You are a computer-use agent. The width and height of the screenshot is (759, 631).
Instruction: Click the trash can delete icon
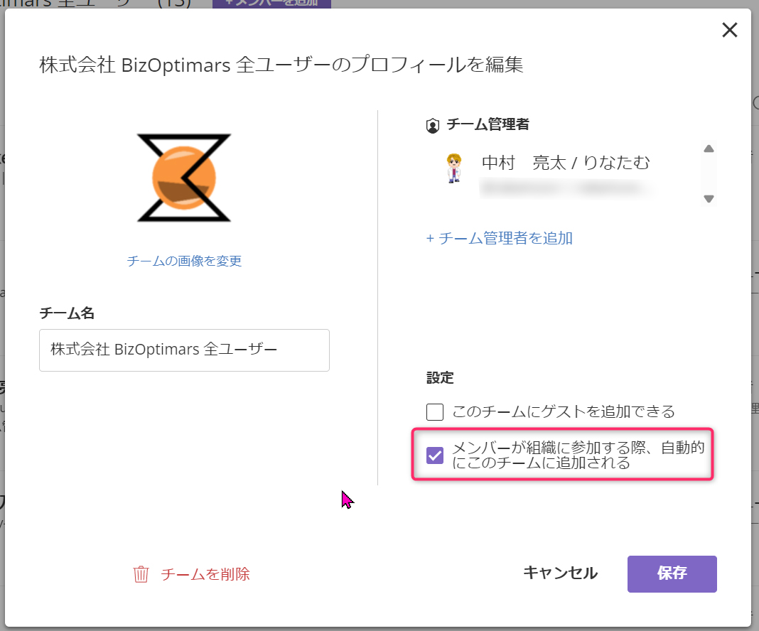(x=141, y=574)
